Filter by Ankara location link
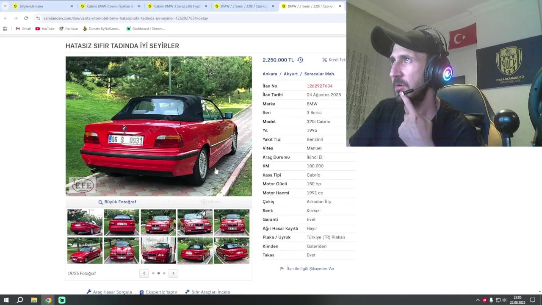542x305 pixels. 270,74
